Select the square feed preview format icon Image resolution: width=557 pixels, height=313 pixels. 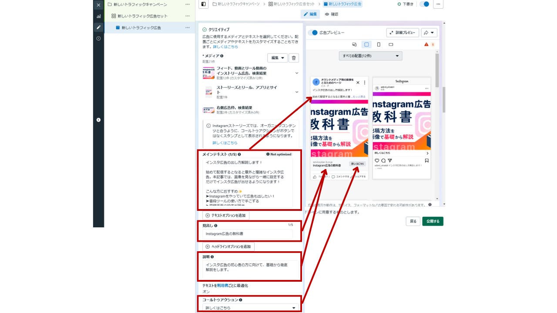(366, 44)
